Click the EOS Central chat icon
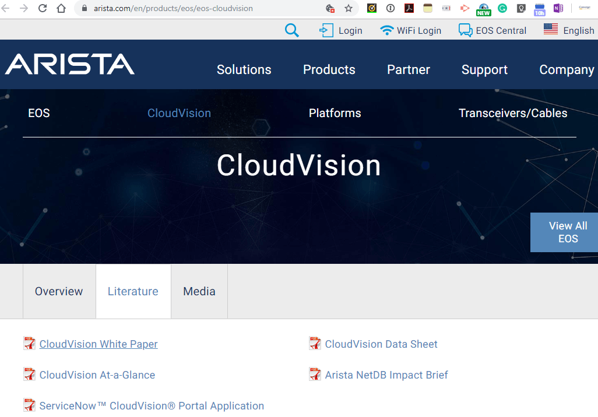Viewport: 598px width, 417px height. pos(466,30)
